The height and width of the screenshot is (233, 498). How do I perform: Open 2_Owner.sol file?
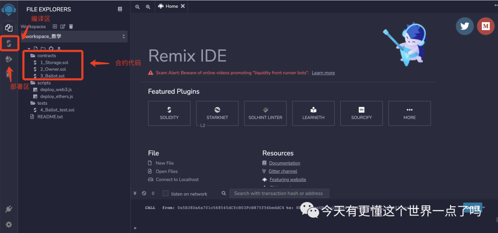pyautogui.click(x=50, y=69)
